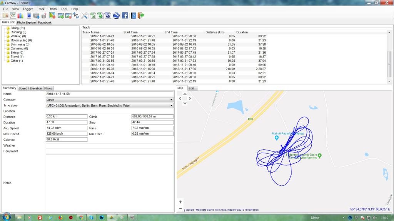
Task: Open the wrench and screwdriver settings icon
Action: point(84,16)
